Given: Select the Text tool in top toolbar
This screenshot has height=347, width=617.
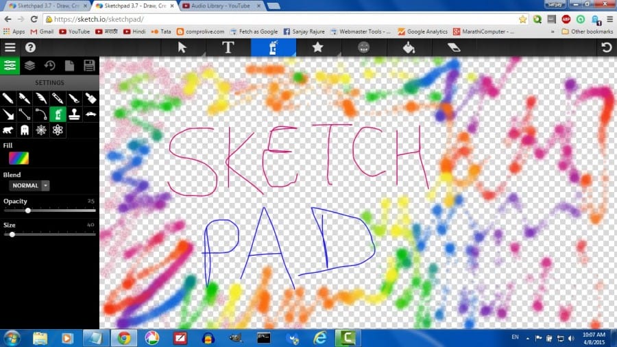Looking at the screenshot, I should [x=228, y=47].
